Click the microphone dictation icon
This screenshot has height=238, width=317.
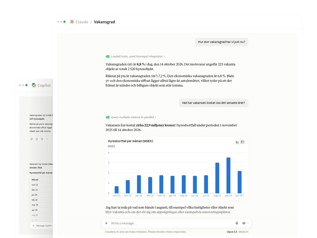point(237,223)
